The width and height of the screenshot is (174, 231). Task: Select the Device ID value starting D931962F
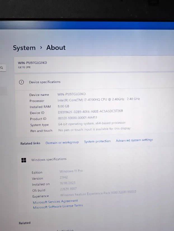click(x=90, y=111)
